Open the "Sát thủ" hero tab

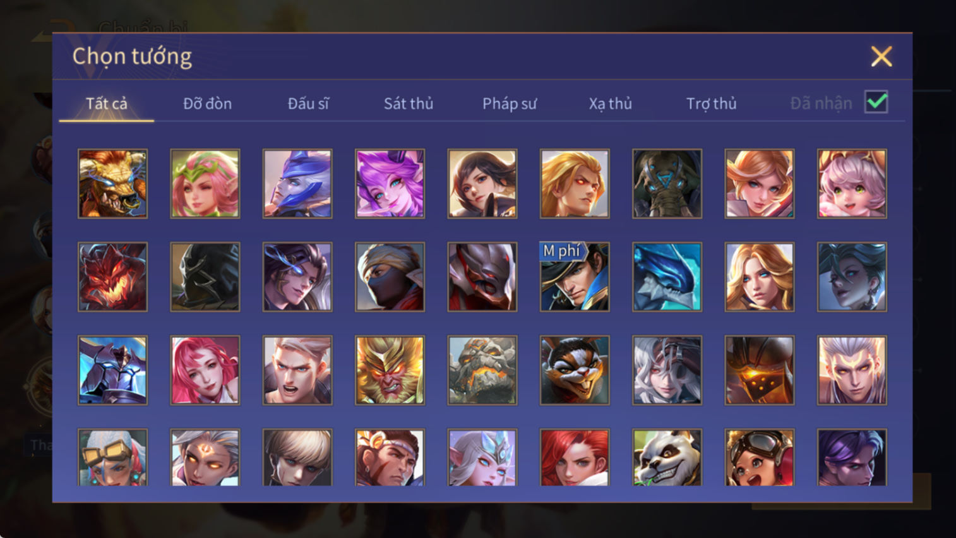coord(409,104)
